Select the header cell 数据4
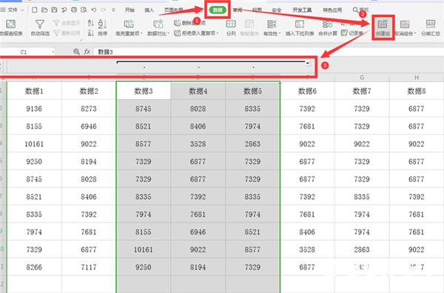 (198, 91)
